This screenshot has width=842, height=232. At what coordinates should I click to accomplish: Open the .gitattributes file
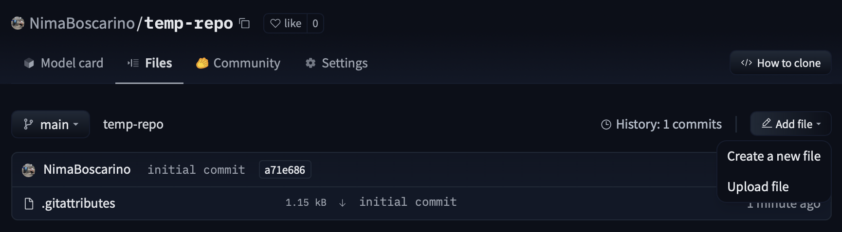79,203
